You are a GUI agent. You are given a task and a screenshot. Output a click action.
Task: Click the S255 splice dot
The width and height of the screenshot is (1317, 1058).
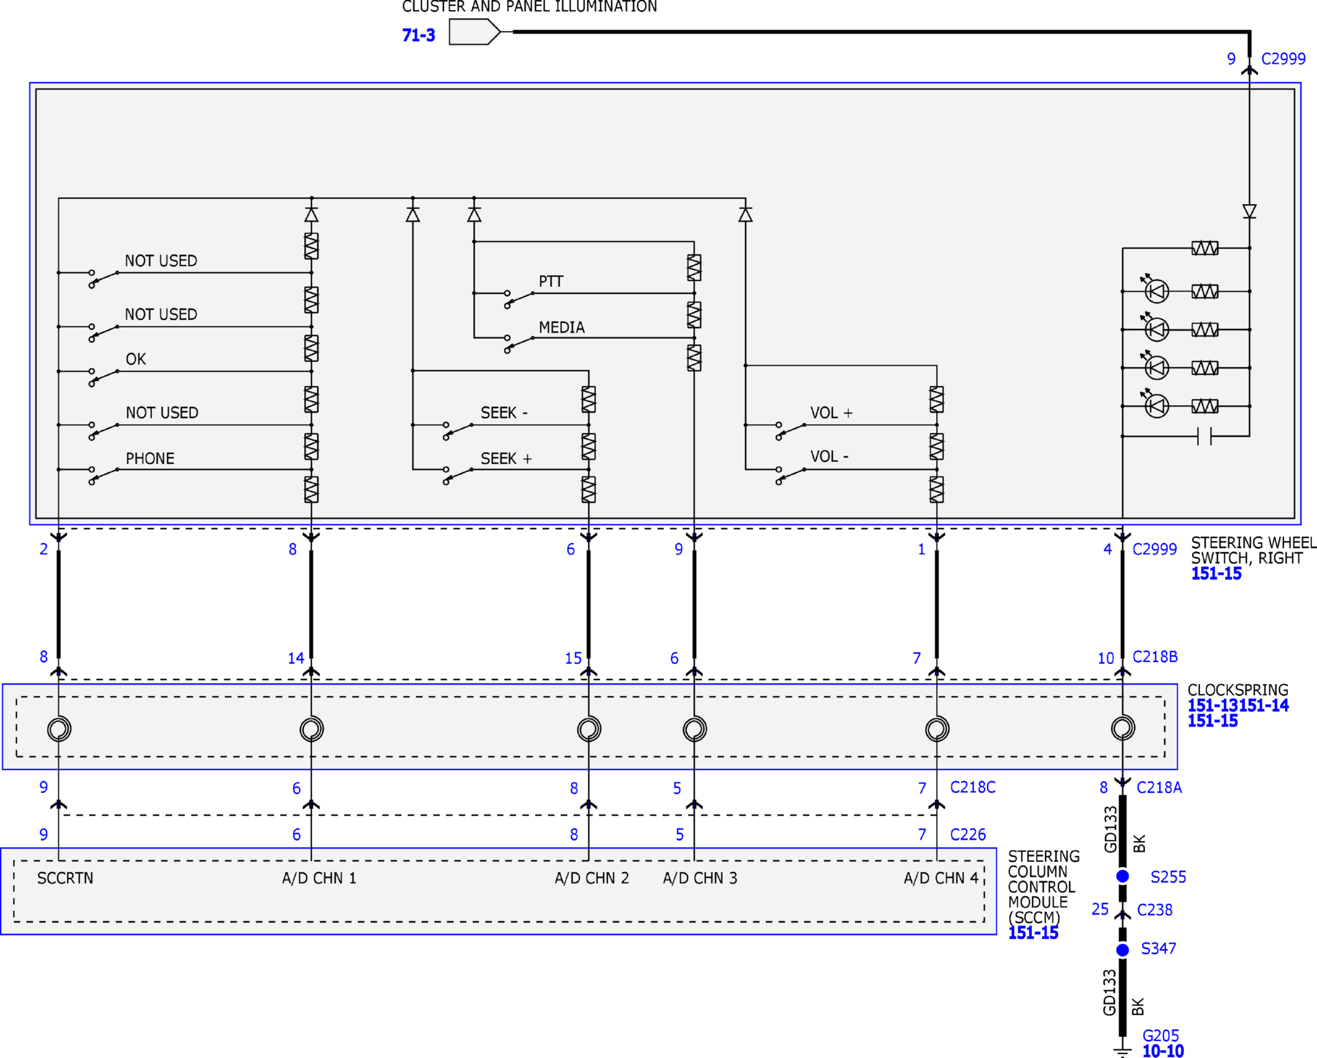pyautogui.click(x=1123, y=876)
